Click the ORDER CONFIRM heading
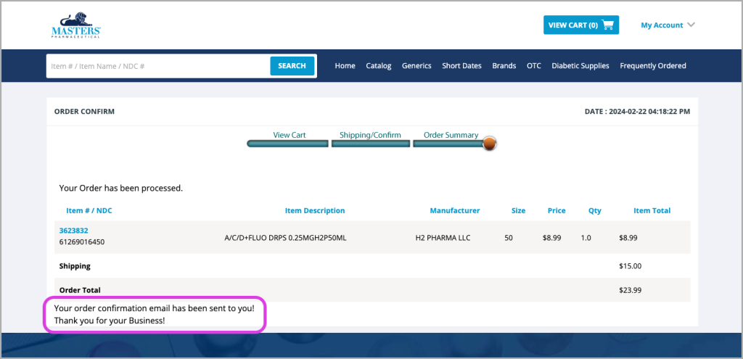 pyautogui.click(x=84, y=112)
